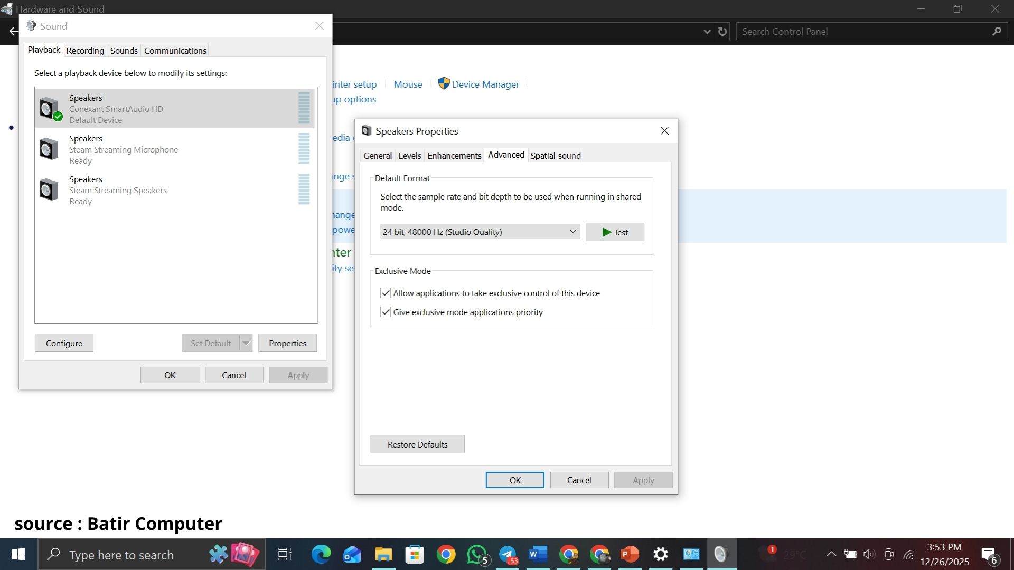Open PowerPoint from the taskbar

630,555
